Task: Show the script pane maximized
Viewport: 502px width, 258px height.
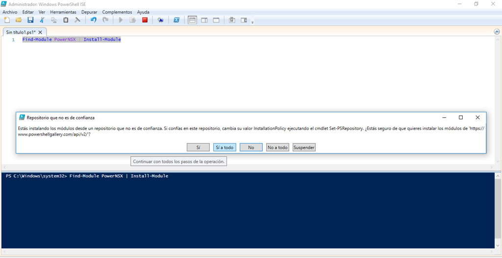Action: pos(216,20)
